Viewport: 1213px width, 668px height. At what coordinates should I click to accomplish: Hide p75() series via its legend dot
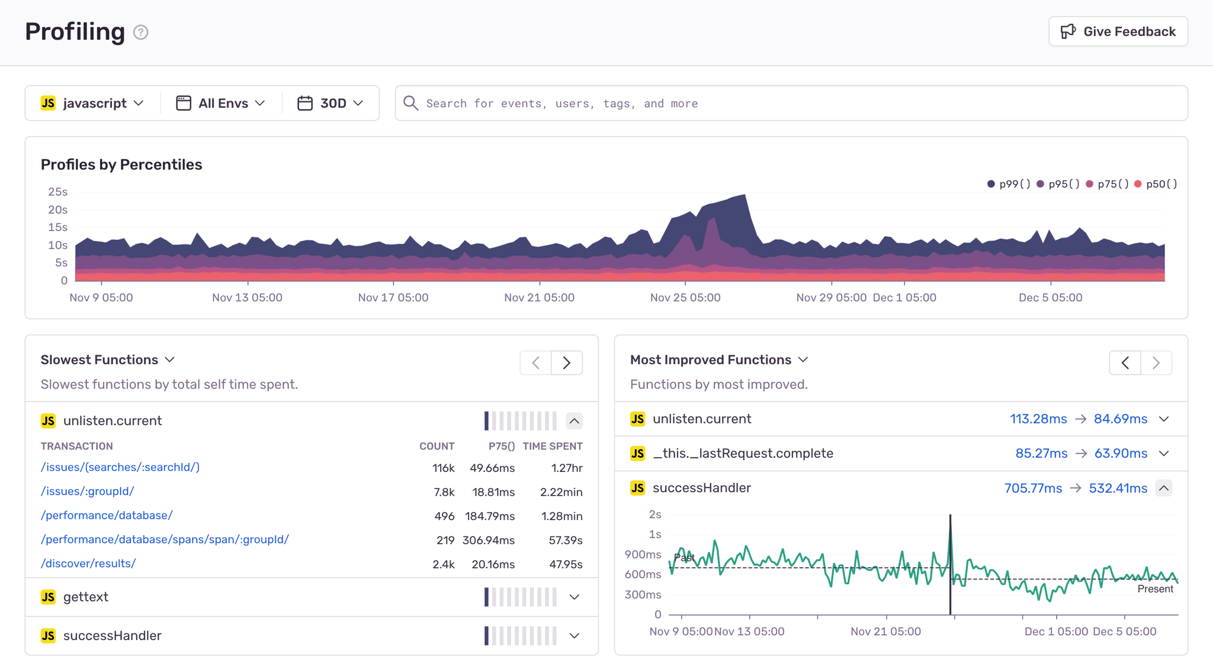[1090, 184]
